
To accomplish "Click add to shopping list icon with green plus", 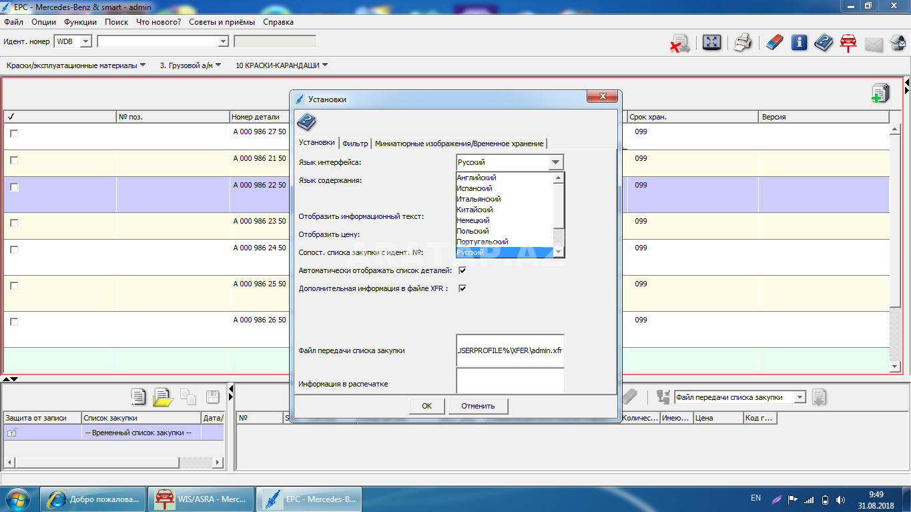I will 880,93.
